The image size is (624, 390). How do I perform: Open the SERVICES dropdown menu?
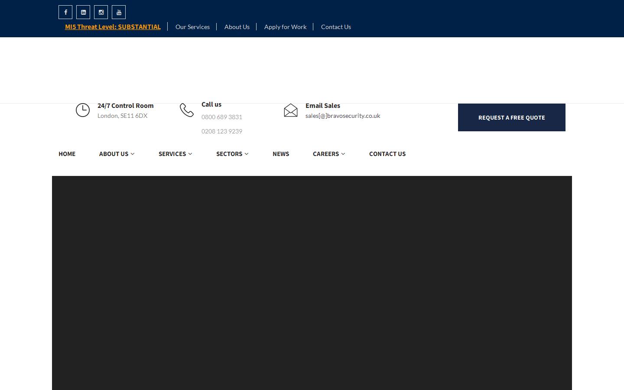pyautogui.click(x=175, y=154)
